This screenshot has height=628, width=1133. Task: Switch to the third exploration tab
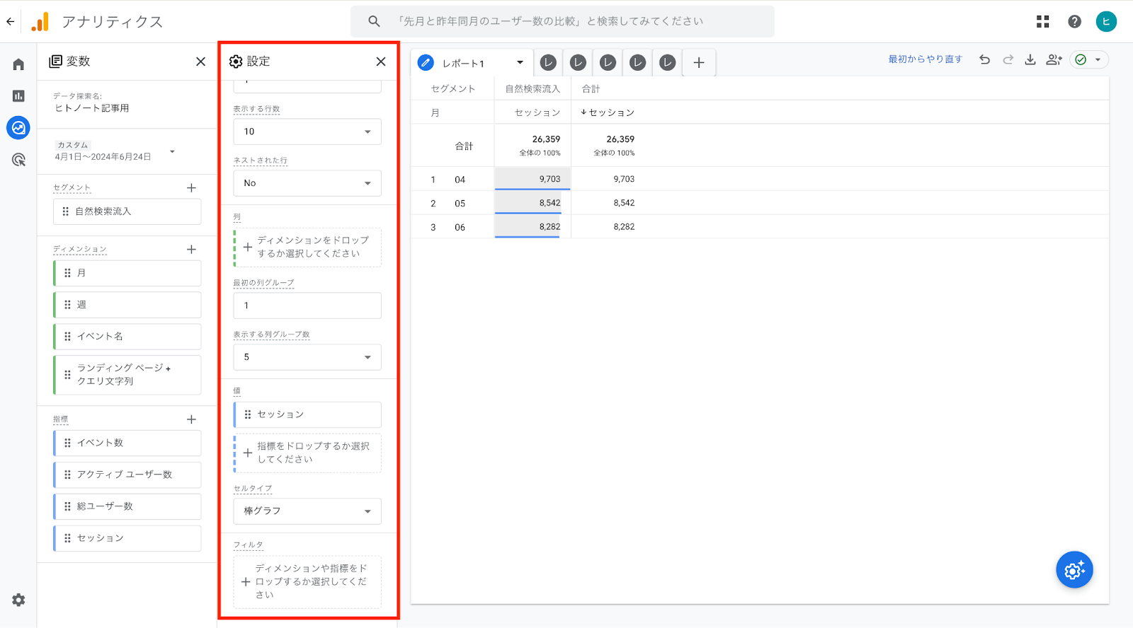[578, 63]
